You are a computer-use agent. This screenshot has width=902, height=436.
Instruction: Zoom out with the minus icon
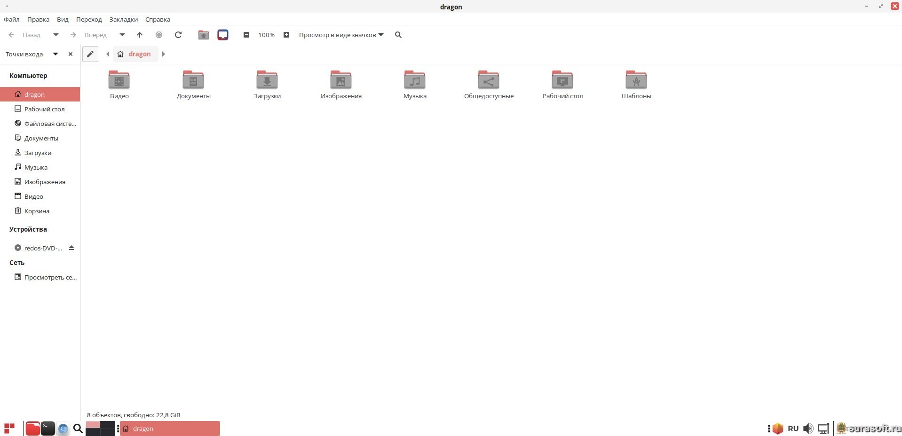point(246,35)
